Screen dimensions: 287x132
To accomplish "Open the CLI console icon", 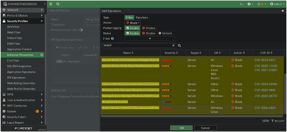I will tap(242, 4).
